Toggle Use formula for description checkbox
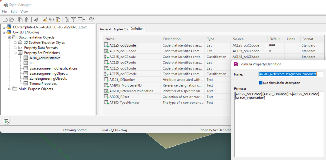The height and width of the screenshot is (160, 326). (x=260, y=83)
